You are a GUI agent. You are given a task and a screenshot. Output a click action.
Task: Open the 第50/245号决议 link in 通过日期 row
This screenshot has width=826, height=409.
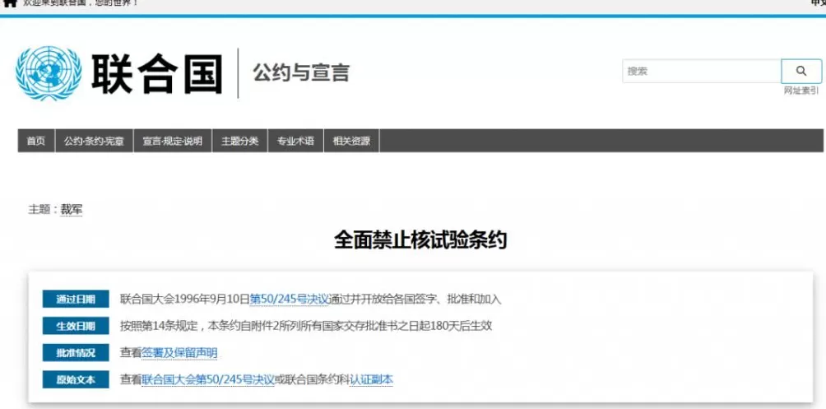coord(289,299)
